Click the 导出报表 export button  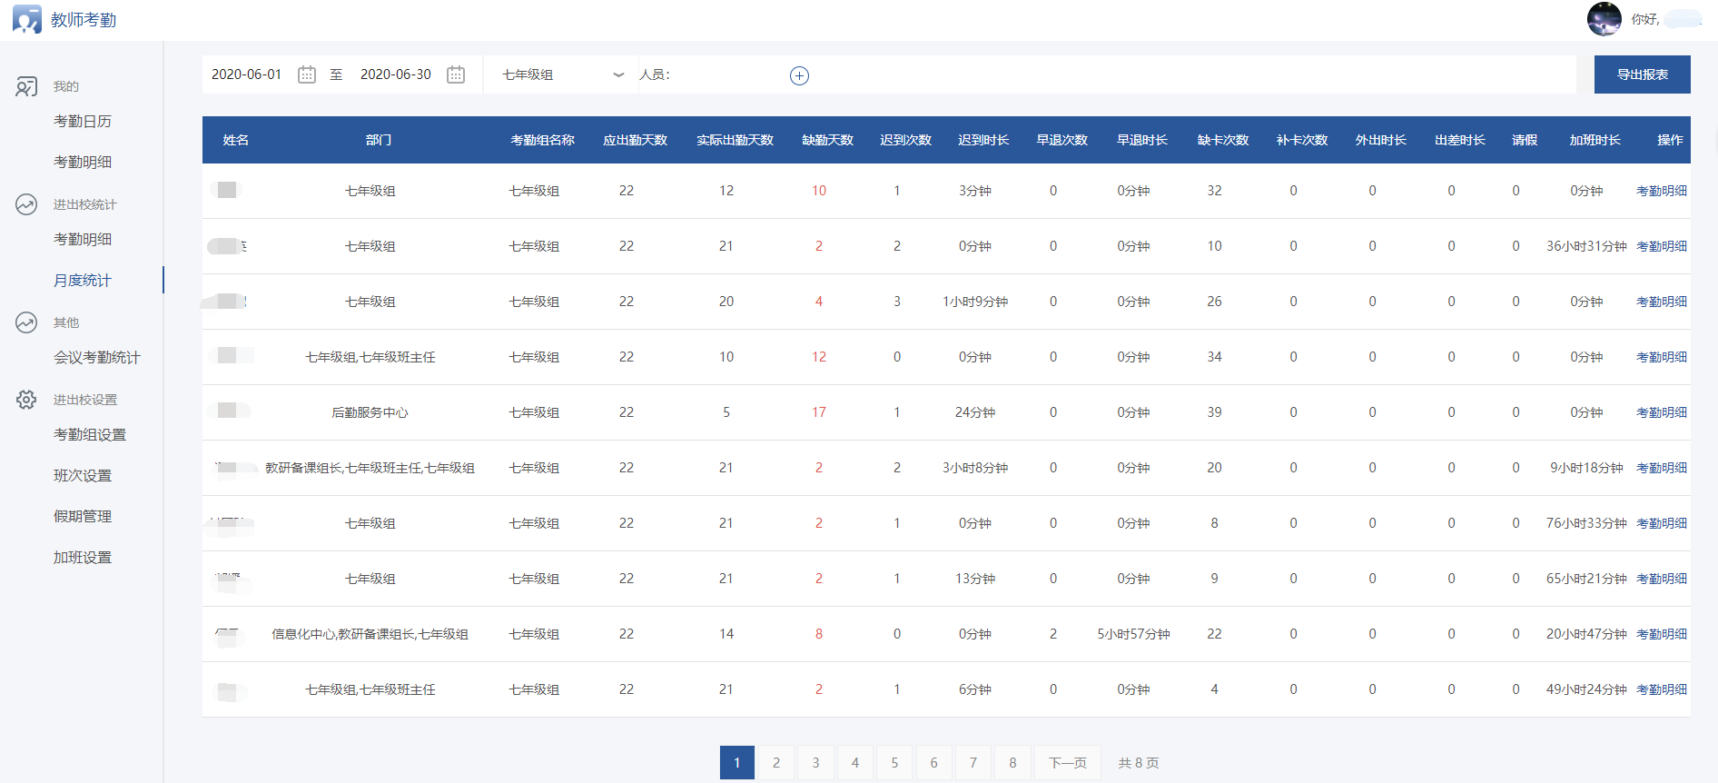tap(1642, 74)
